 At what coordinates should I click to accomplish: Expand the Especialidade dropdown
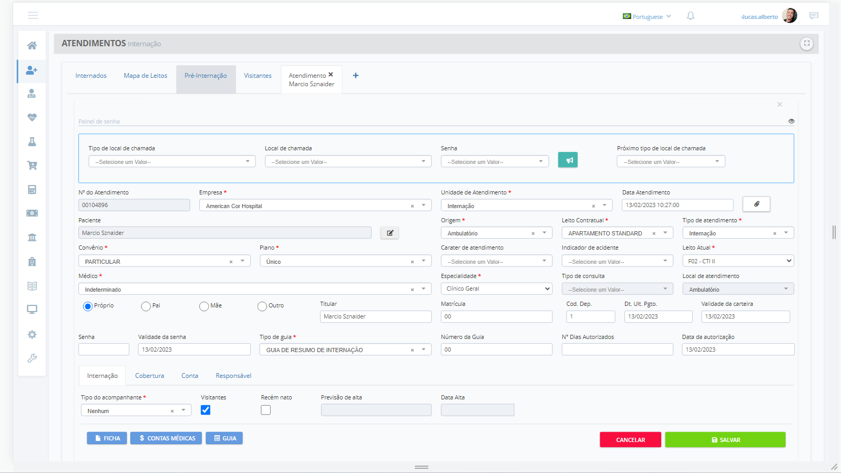[x=496, y=289]
